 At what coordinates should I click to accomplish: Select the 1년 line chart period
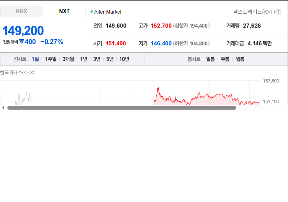coord(84,59)
